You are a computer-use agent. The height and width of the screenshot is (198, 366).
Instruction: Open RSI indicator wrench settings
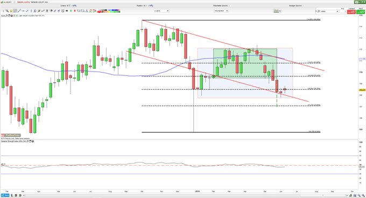pyautogui.click(x=27, y=141)
